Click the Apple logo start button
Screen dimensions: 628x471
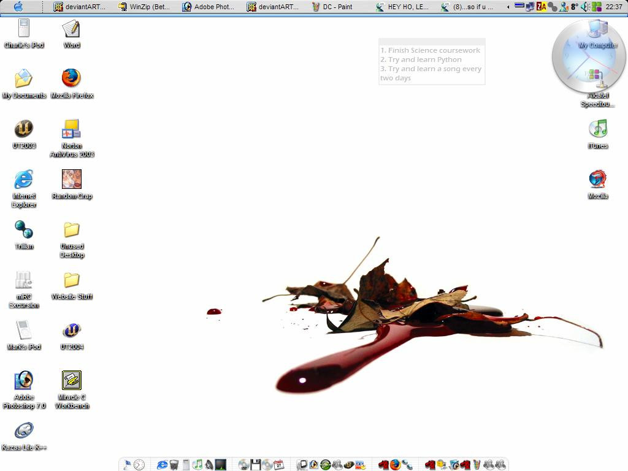[18, 6]
